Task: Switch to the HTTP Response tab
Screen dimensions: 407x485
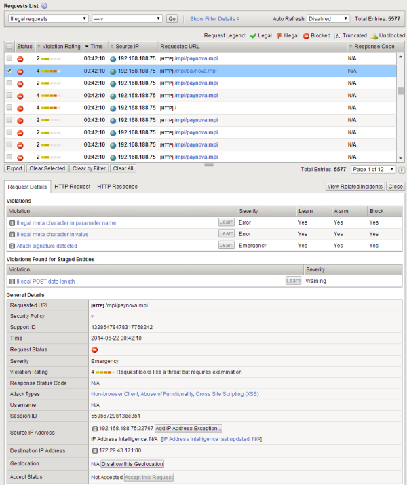Action: pos(117,187)
